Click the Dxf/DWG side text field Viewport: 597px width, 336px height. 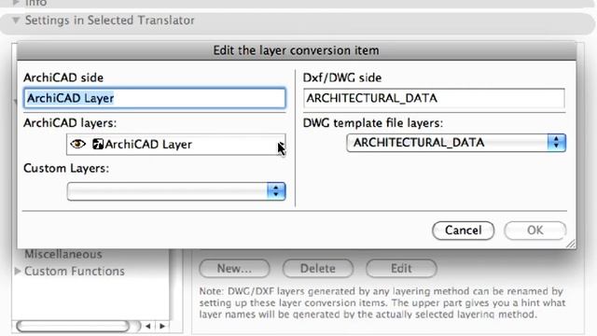coord(434,98)
